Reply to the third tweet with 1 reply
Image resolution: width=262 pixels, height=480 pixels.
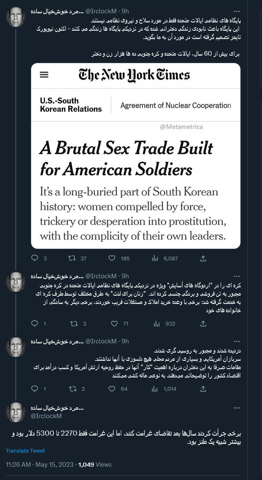coord(35,389)
